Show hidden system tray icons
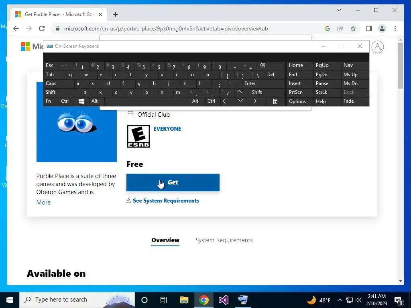411x308 pixels. [x=340, y=300]
